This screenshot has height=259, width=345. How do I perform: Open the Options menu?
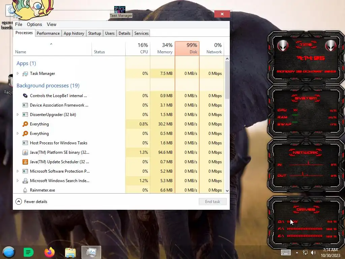tap(34, 24)
